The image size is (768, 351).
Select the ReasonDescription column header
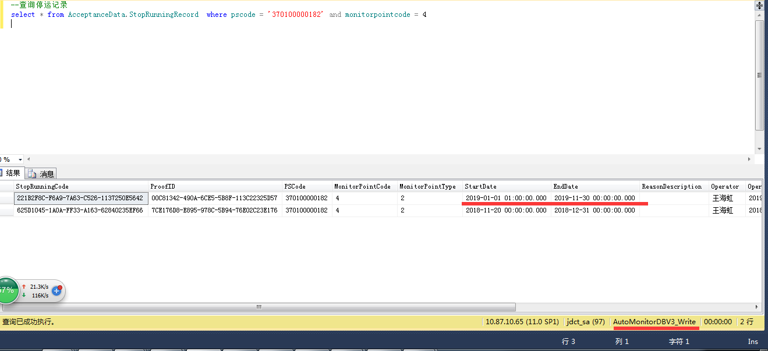click(674, 186)
